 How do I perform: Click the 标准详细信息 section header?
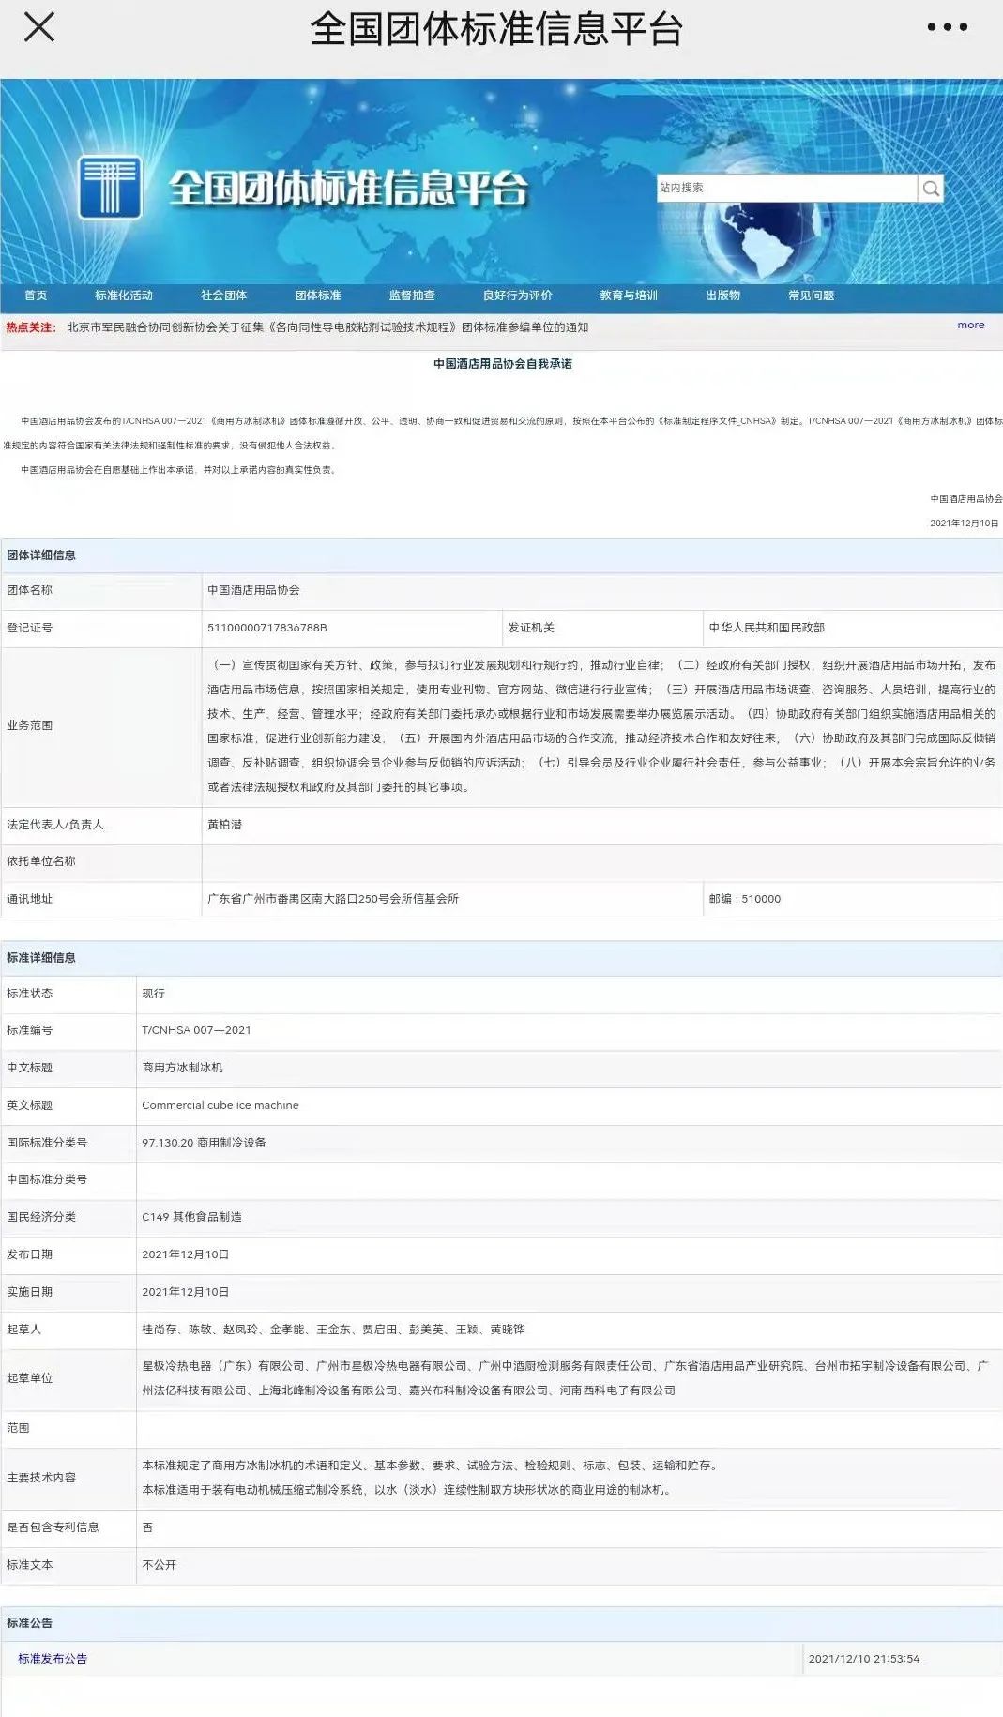(x=41, y=958)
